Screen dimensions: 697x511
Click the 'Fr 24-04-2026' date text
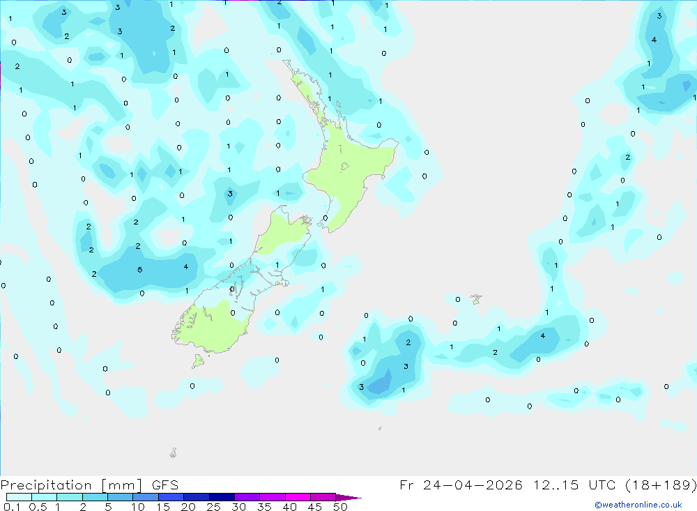click(461, 485)
